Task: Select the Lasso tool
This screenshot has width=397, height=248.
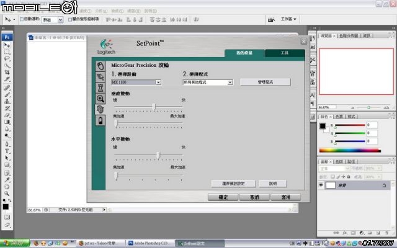Action: (x=7, y=59)
